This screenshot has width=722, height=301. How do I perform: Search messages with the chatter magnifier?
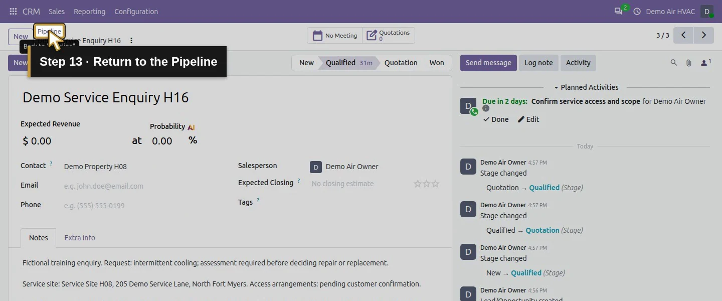[x=674, y=63]
